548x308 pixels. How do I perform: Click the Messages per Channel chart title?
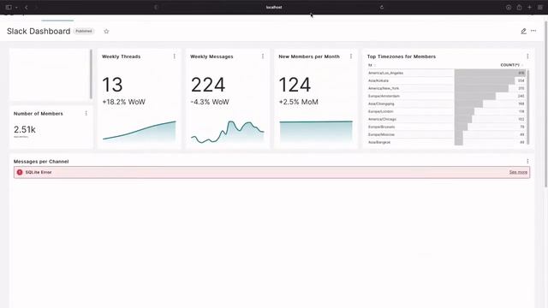[41, 162]
